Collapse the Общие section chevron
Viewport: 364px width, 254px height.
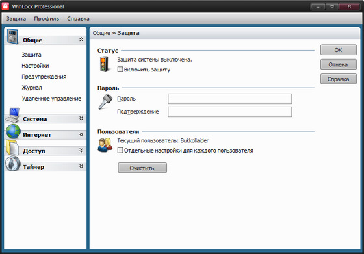tap(81, 40)
